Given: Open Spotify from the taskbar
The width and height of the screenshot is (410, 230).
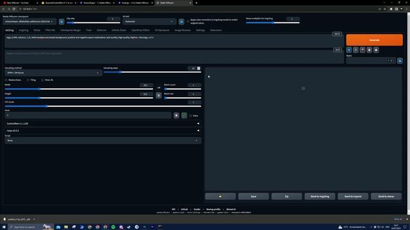Looking at the screenshot, I should [x=113, y=227].
